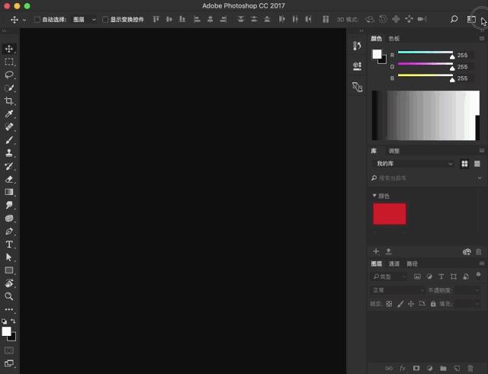Open the Properties panel icon
Viewport: 488px width, 374px height.
(357, 66)
